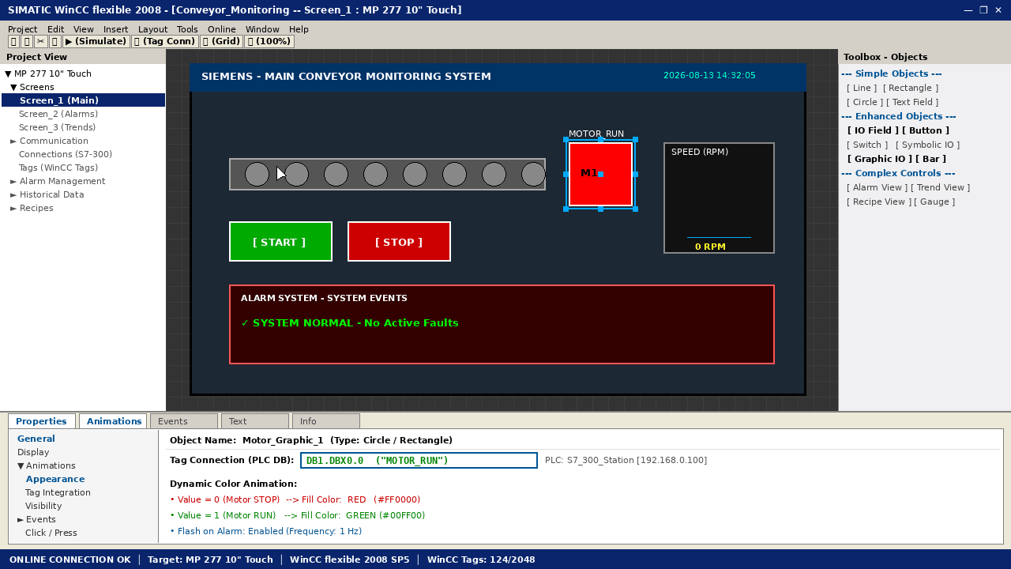Open the Insert menu
Image resolution: width=1011 pixels, height=569 pixels.
[115, 29]
